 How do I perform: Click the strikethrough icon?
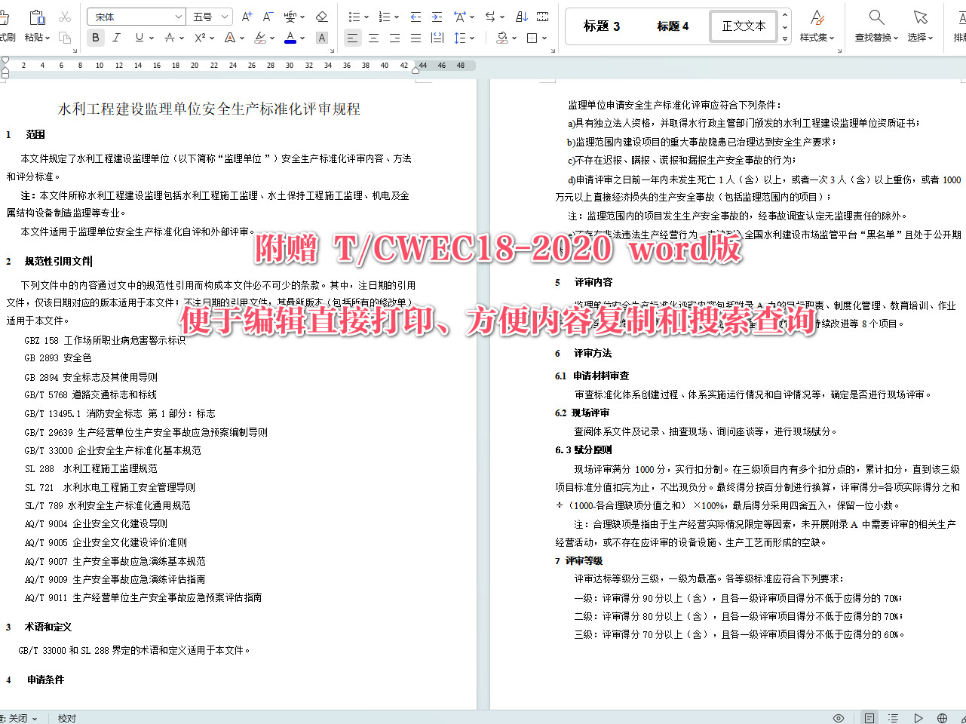pyautogui.click(x=170, y=38)
